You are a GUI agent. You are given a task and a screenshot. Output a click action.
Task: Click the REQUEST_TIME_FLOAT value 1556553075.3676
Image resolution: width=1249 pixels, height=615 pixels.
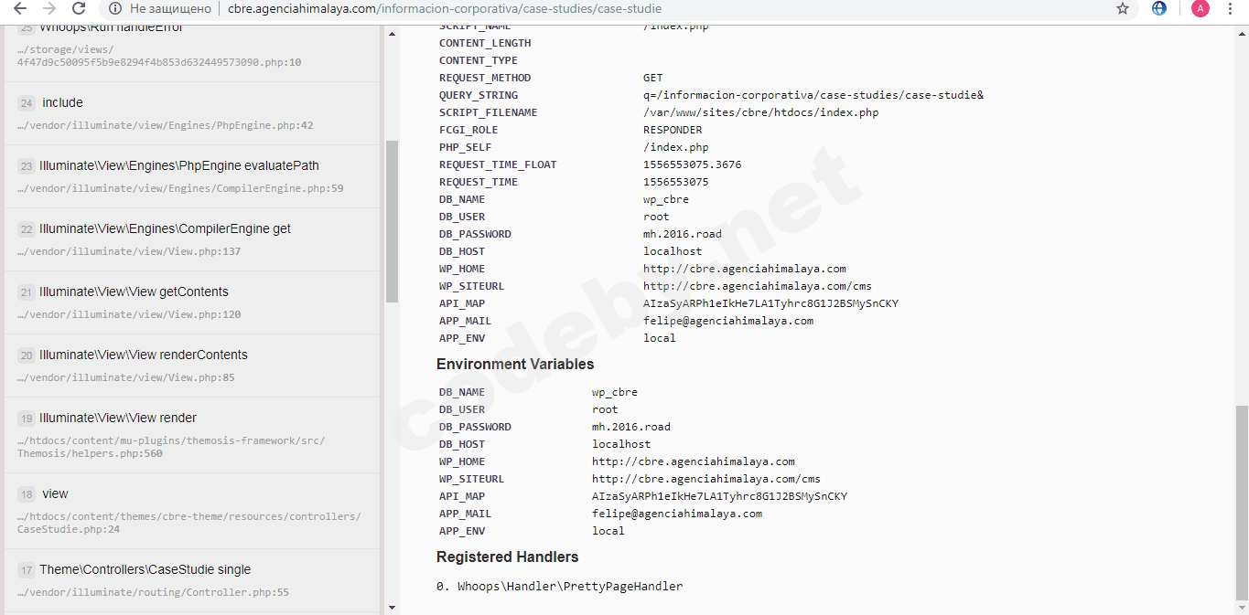[x=693, y=165]
